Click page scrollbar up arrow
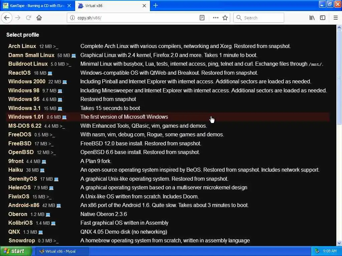 pos(339,28)
